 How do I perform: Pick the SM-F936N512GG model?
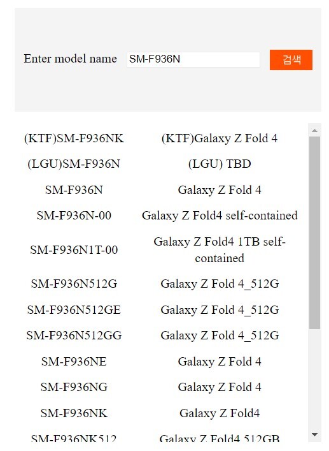tap(74, 336)
